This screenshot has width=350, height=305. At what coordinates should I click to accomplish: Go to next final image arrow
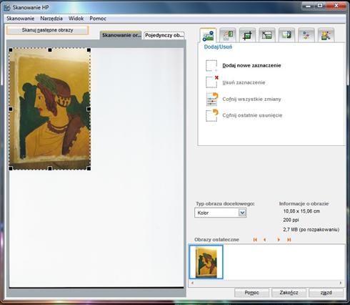point(279,240)
